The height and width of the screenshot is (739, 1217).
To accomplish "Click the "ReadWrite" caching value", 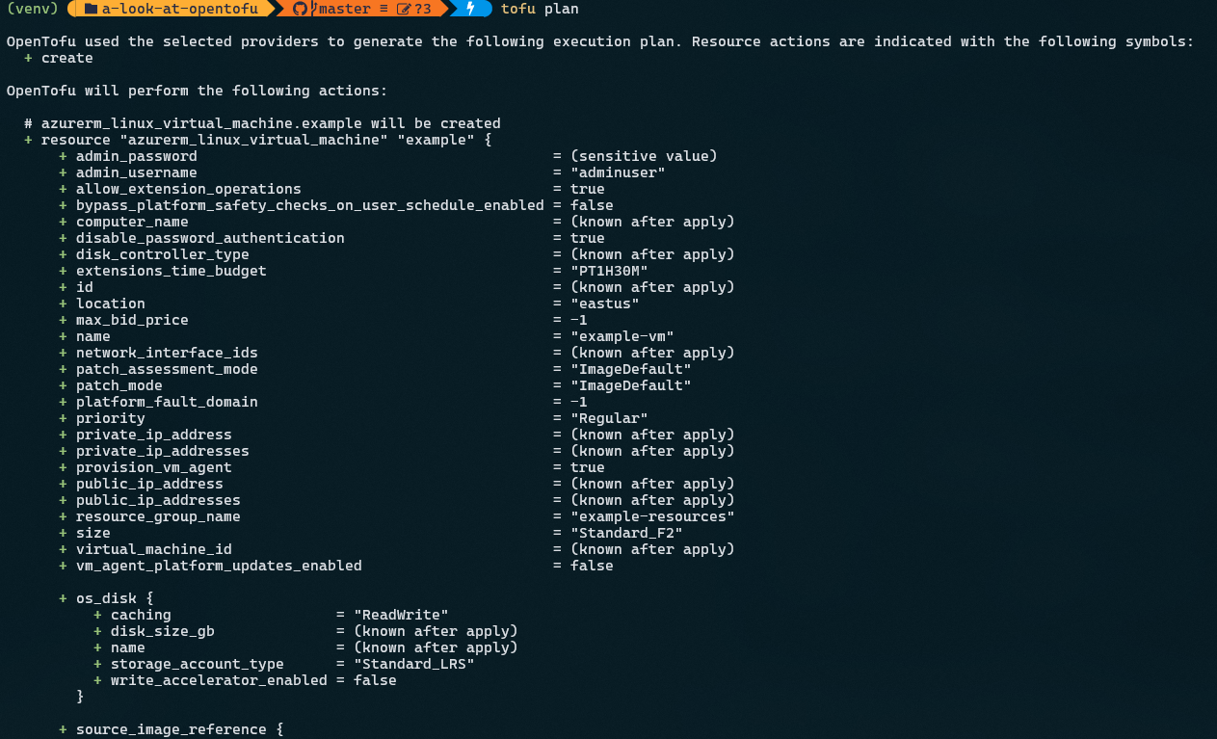I will tap(401, 615).
